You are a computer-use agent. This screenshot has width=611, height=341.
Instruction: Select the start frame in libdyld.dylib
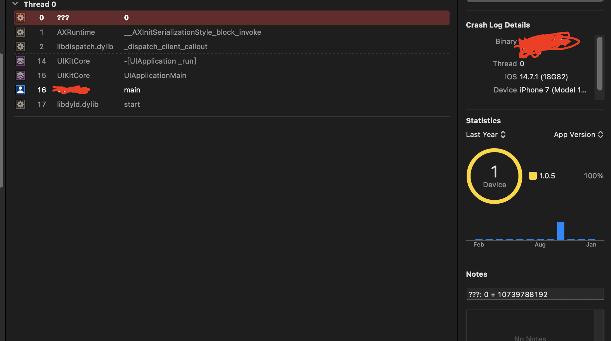pos(132,104)
